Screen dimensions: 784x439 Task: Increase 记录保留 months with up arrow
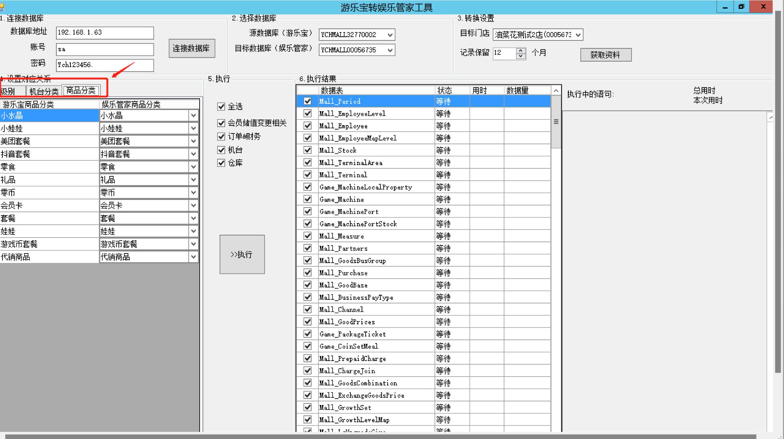(x=521, y=50)
